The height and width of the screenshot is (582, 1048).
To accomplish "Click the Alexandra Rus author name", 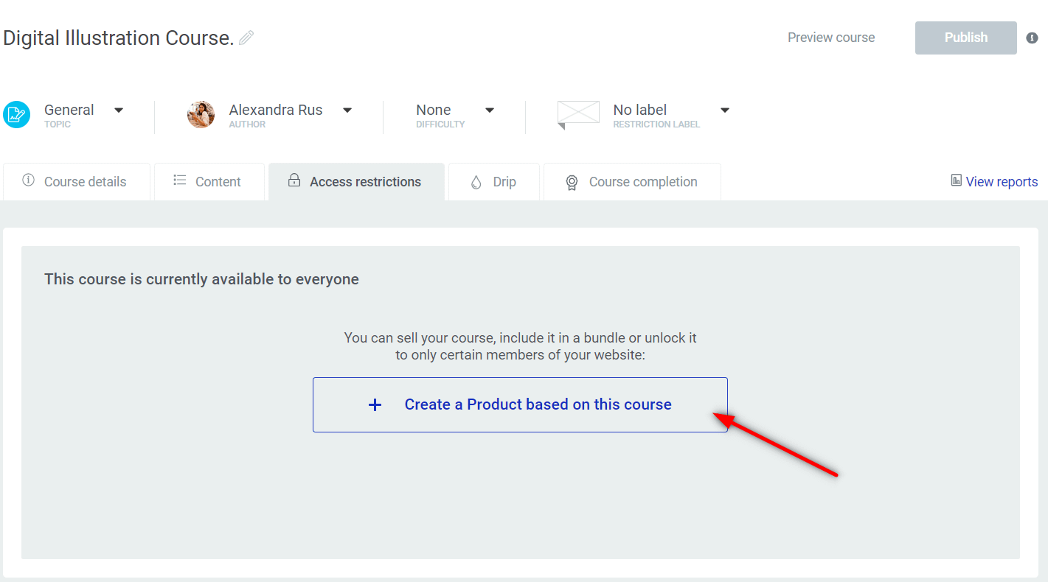I will pos(276,110).
